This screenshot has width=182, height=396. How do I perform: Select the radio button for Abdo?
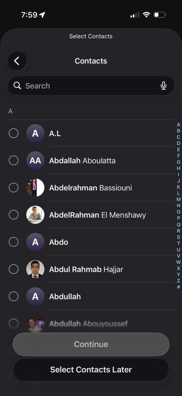[14, 242]
